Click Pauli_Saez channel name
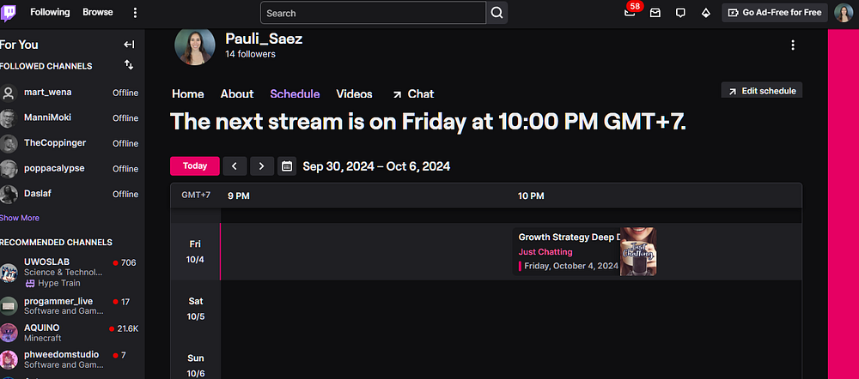Image resolution: width=859 pixels, height=379 pixels. [x=264, y=39]
